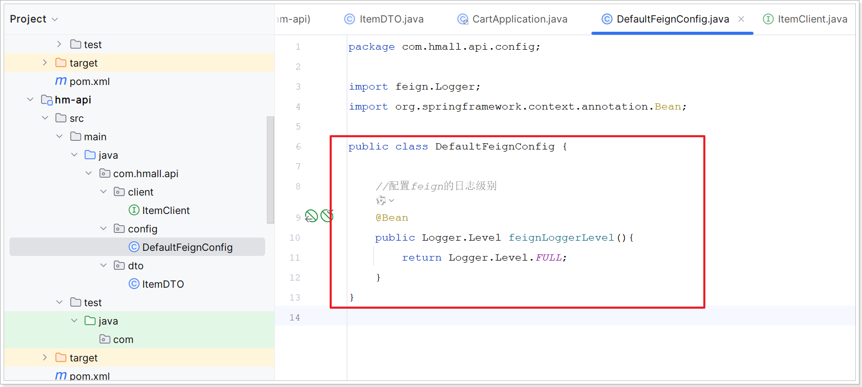Click the CartApplication.java tab run icon
The height and width of the screenshot is (387, 862).
tap(463, 19)
